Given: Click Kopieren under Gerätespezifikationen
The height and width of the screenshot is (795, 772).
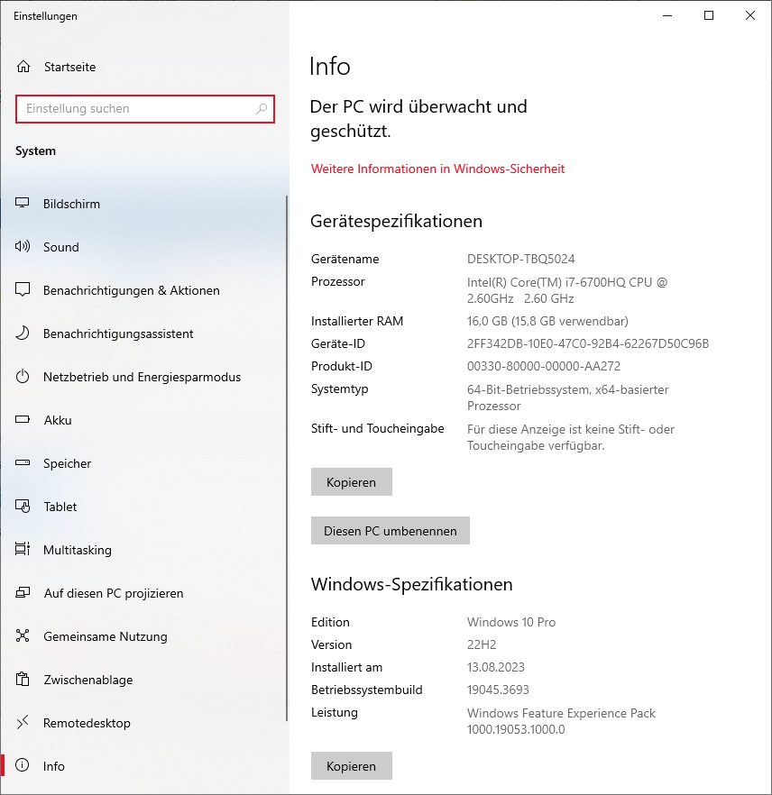Looking at the screenshot, I should tap(352, 481).
